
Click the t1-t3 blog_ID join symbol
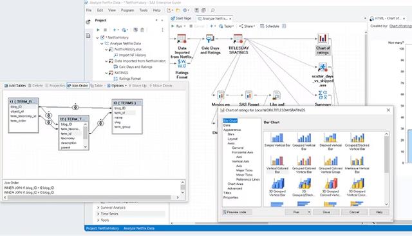coord(75,107)
